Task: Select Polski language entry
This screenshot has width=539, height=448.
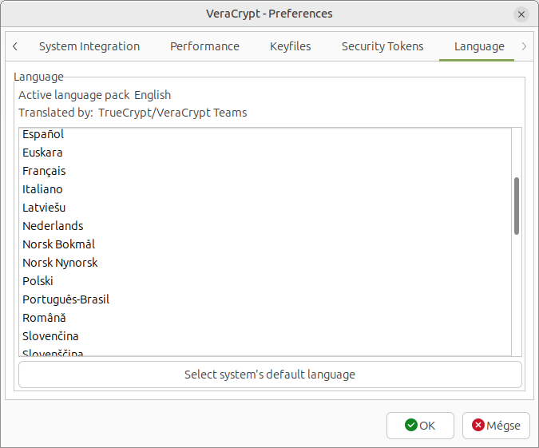Action: 38,281
